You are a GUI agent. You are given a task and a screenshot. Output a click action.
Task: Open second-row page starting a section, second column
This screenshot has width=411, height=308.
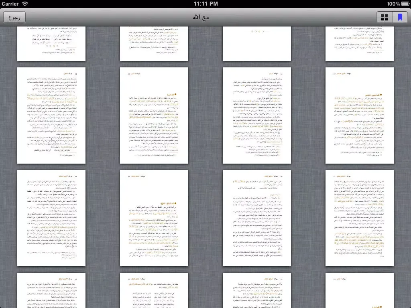(x=154, y=115)
